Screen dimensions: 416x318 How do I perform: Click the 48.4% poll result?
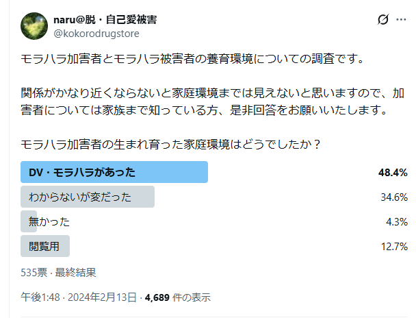click(x=393, y=172)
